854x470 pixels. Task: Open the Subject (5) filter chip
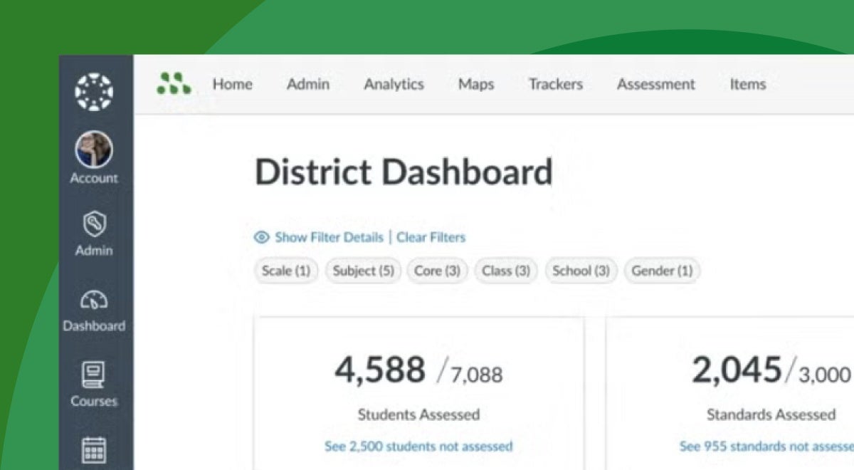(x=363, y=271)
